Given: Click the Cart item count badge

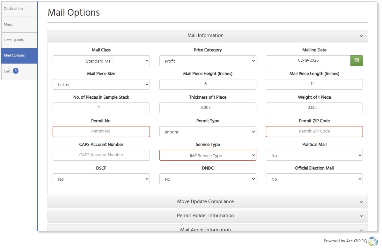Looking at the screenshot, I should point(16,71).
